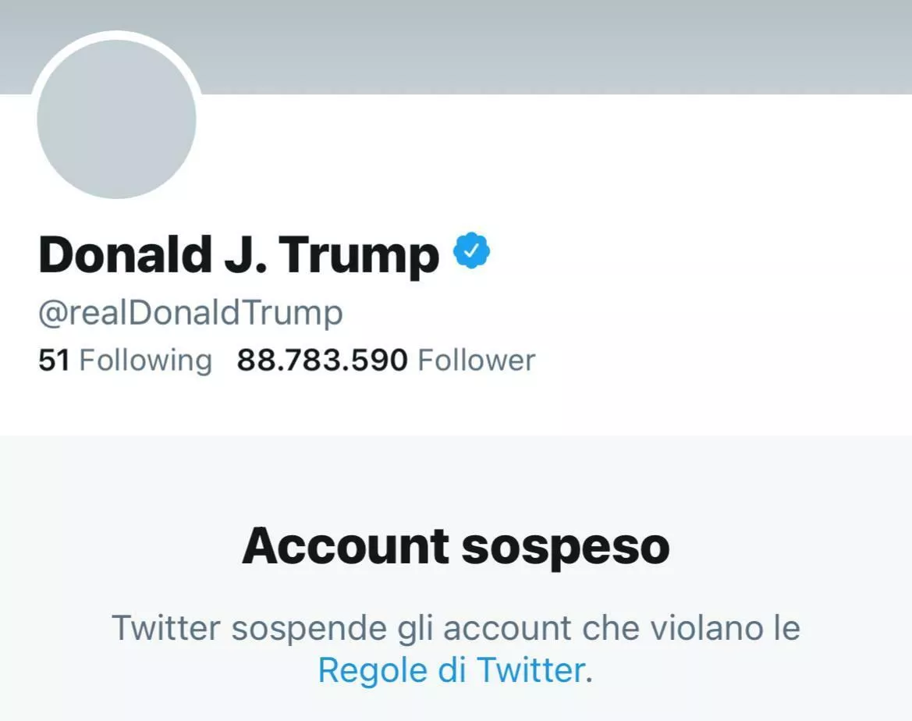Screen dimensions: 912x721
Task: Click the word "Twitter" starting the suspension notice
Action: (x=166, y=628)
